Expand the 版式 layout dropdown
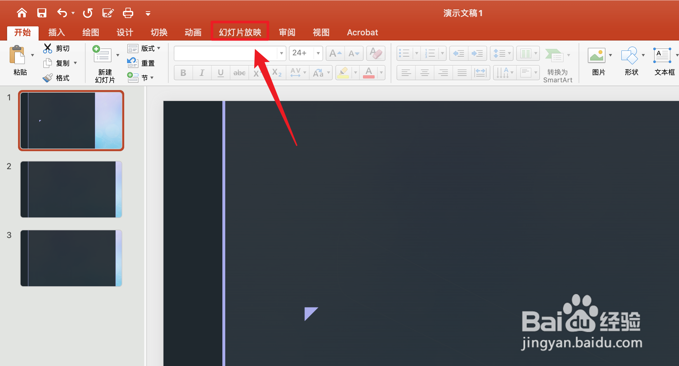The image size is (679, 366). coord(159,48)
